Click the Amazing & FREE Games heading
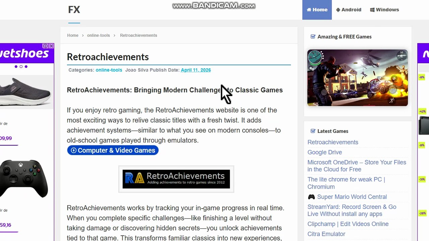The image size is (429, 241). point(345,36)
